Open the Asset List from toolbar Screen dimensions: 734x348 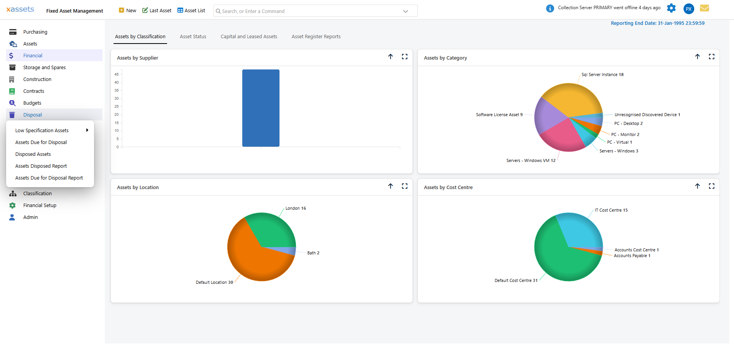[x=191, y=11]
